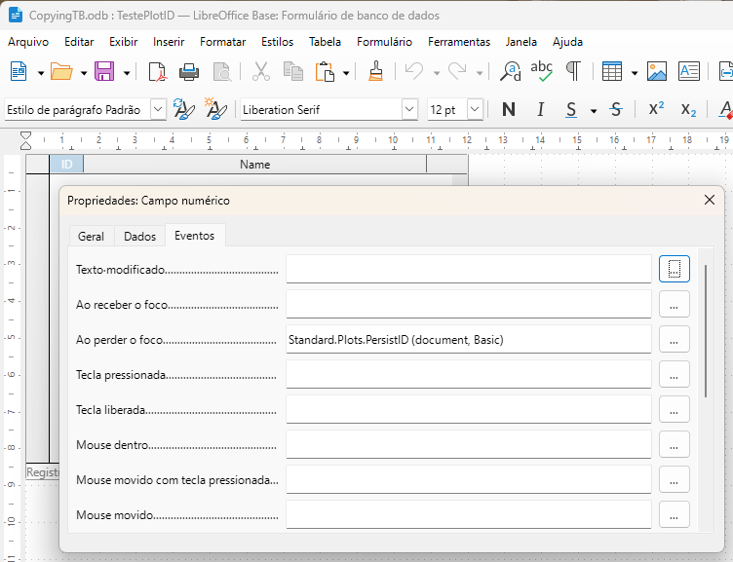
Task: Toggle formatting marks pilcrow button
Action: (x=573, y=71)
